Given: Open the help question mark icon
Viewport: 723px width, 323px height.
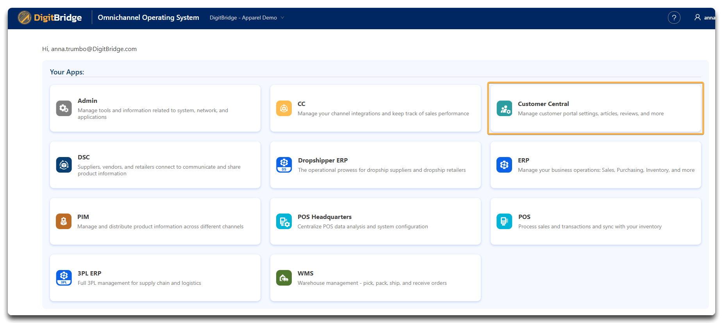Looking at the screenshot, I should pyautogui.click(x=674, y=18).
